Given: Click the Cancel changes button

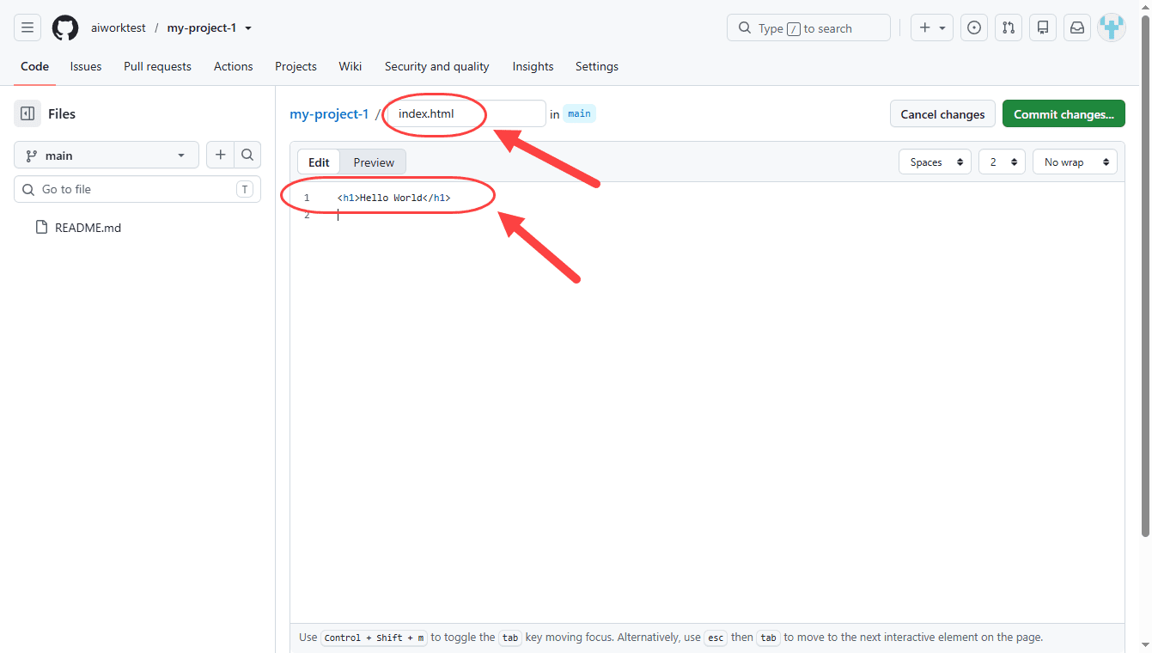Looking at the screenshot, I should (942, 113).
